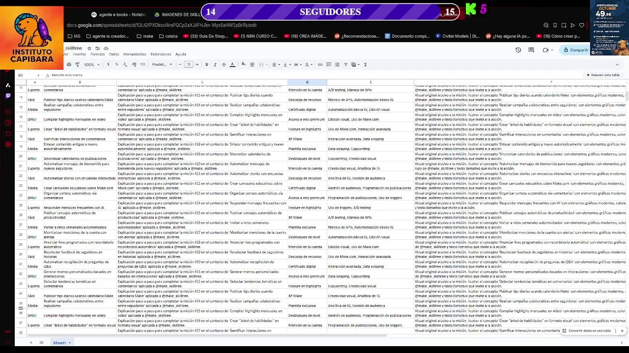This screenshot has width=629, height=353.
Task: Open the Formato menu
Action: pyautogui.click(x=97, y=54)
